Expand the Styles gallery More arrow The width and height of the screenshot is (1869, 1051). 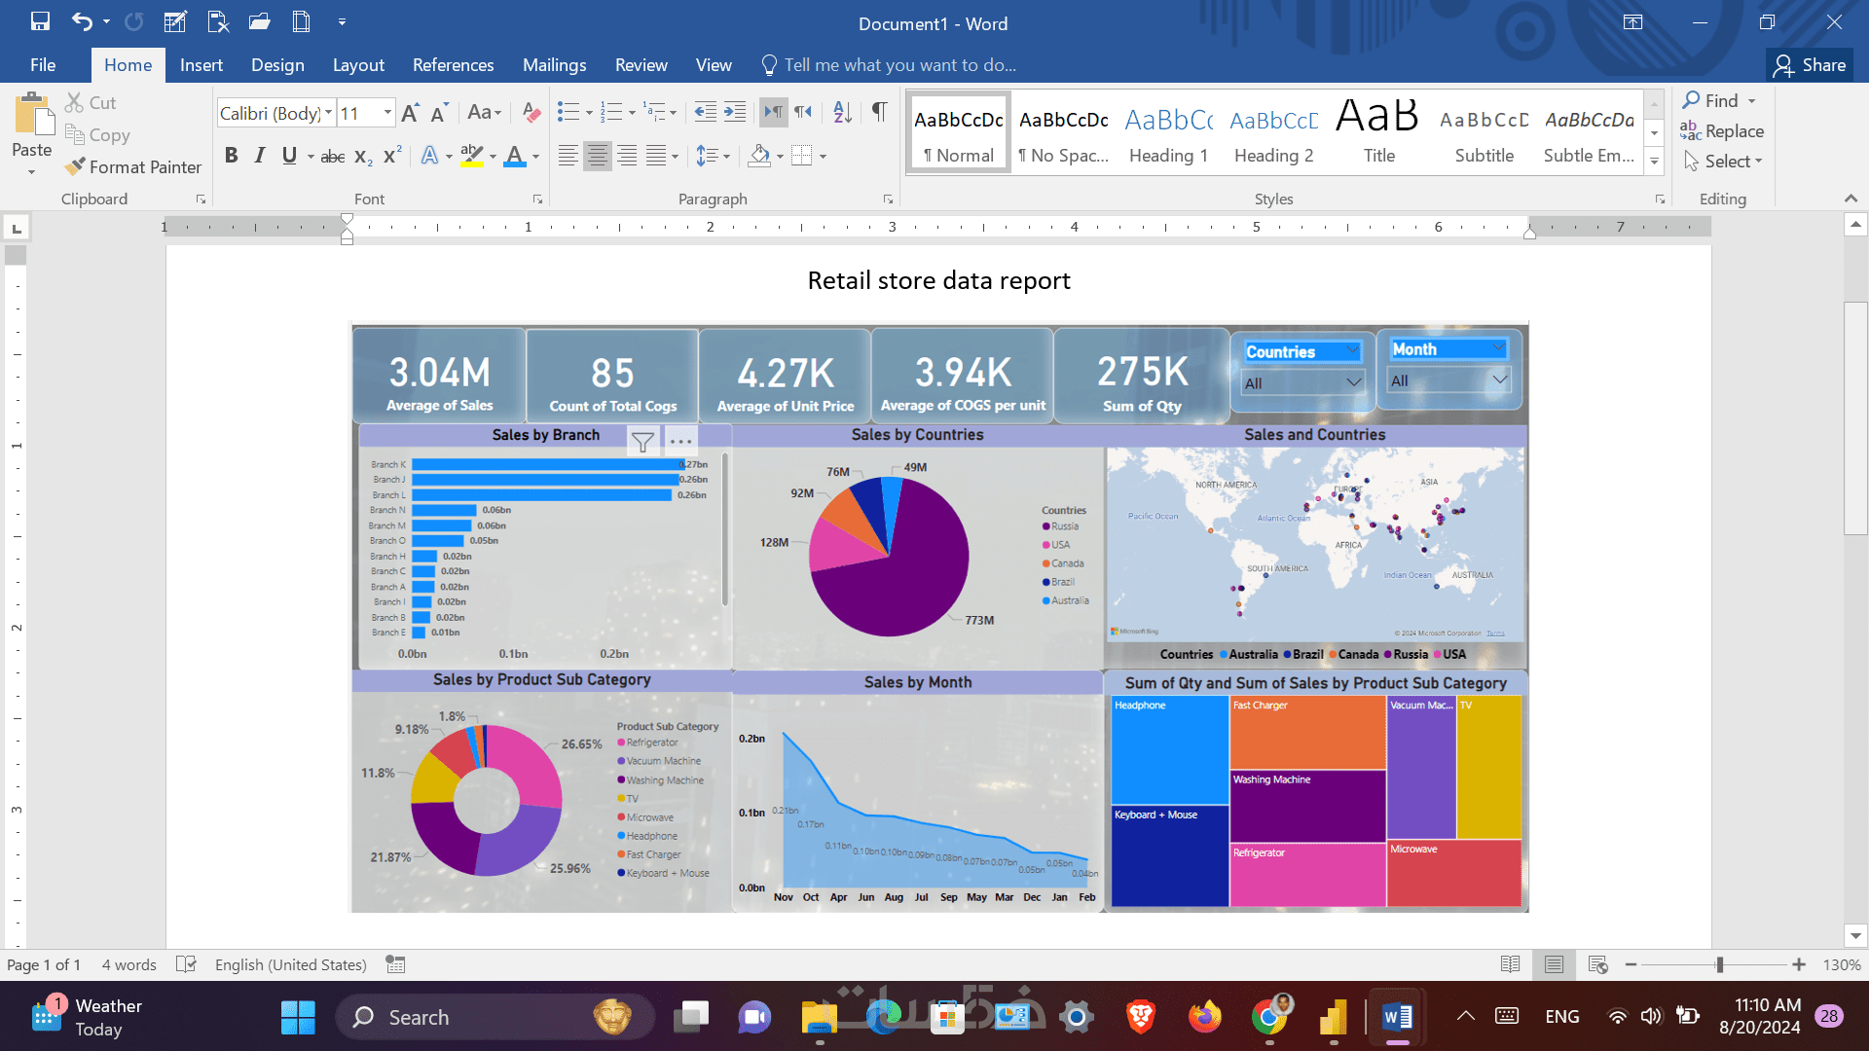(1654, 162)
